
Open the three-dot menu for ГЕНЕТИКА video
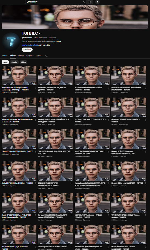point(72,88)
